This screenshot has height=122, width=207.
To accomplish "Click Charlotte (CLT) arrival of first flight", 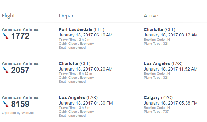I will tap(159, 29).
